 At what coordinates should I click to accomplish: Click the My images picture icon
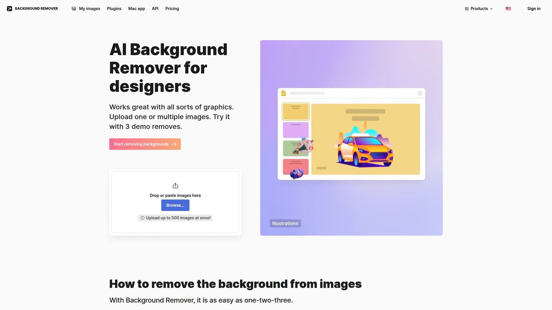point(74,9)
